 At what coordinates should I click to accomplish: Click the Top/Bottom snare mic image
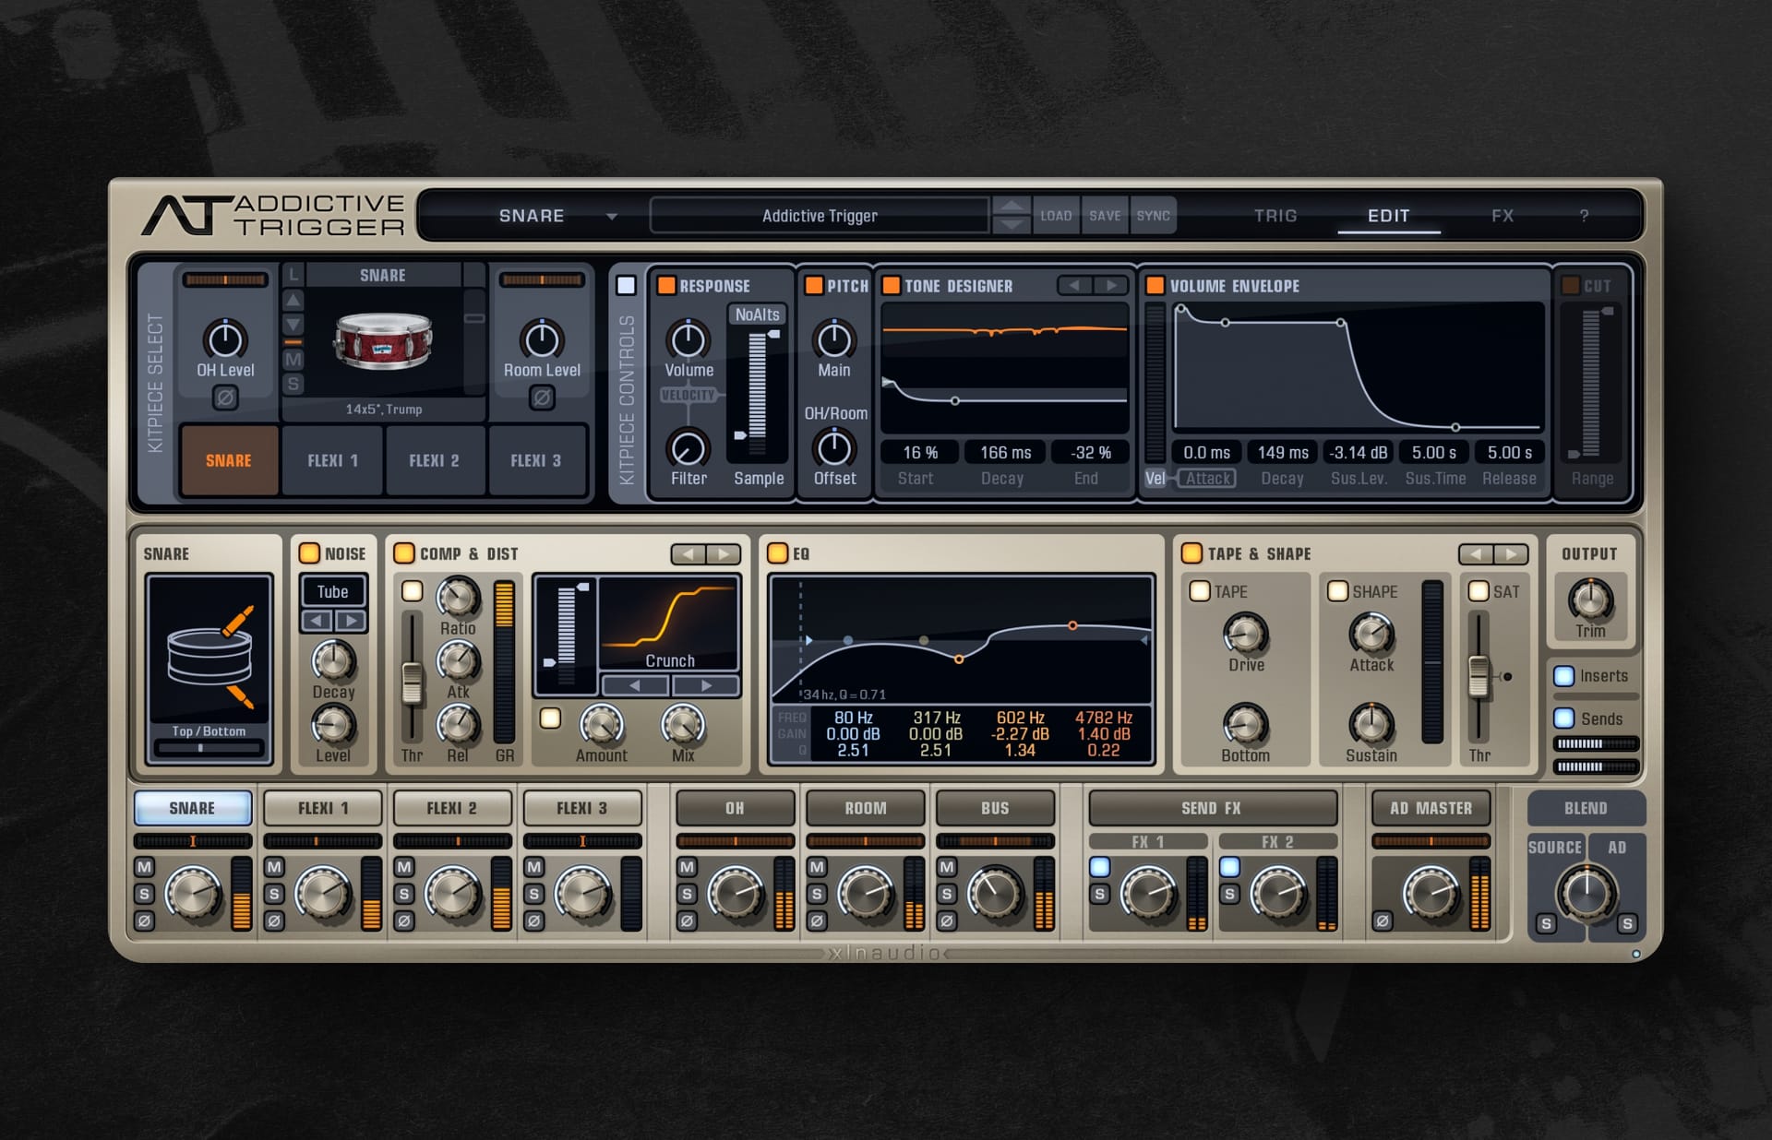click(210, 656)
